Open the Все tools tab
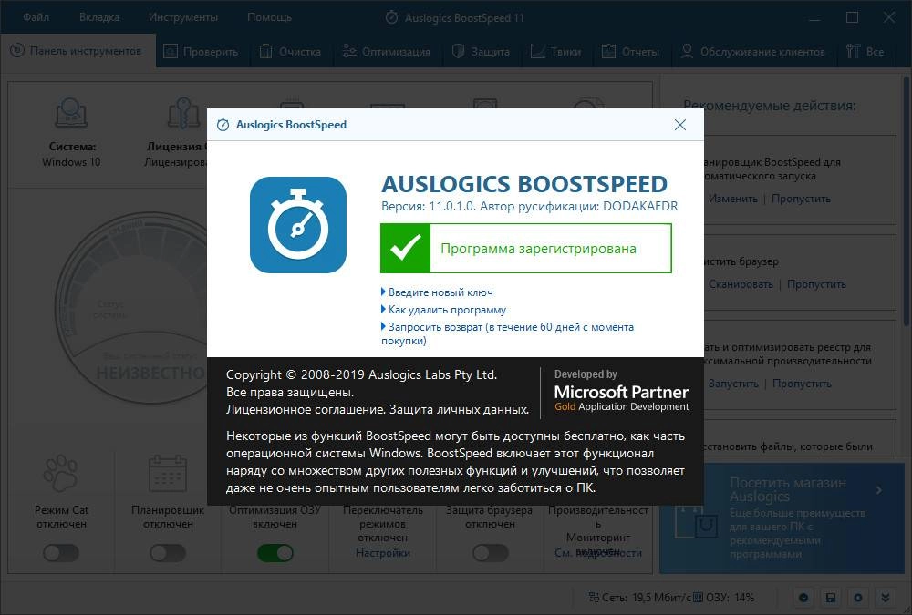The width and height of the screenshot is (912, 615). coord(865,52)
